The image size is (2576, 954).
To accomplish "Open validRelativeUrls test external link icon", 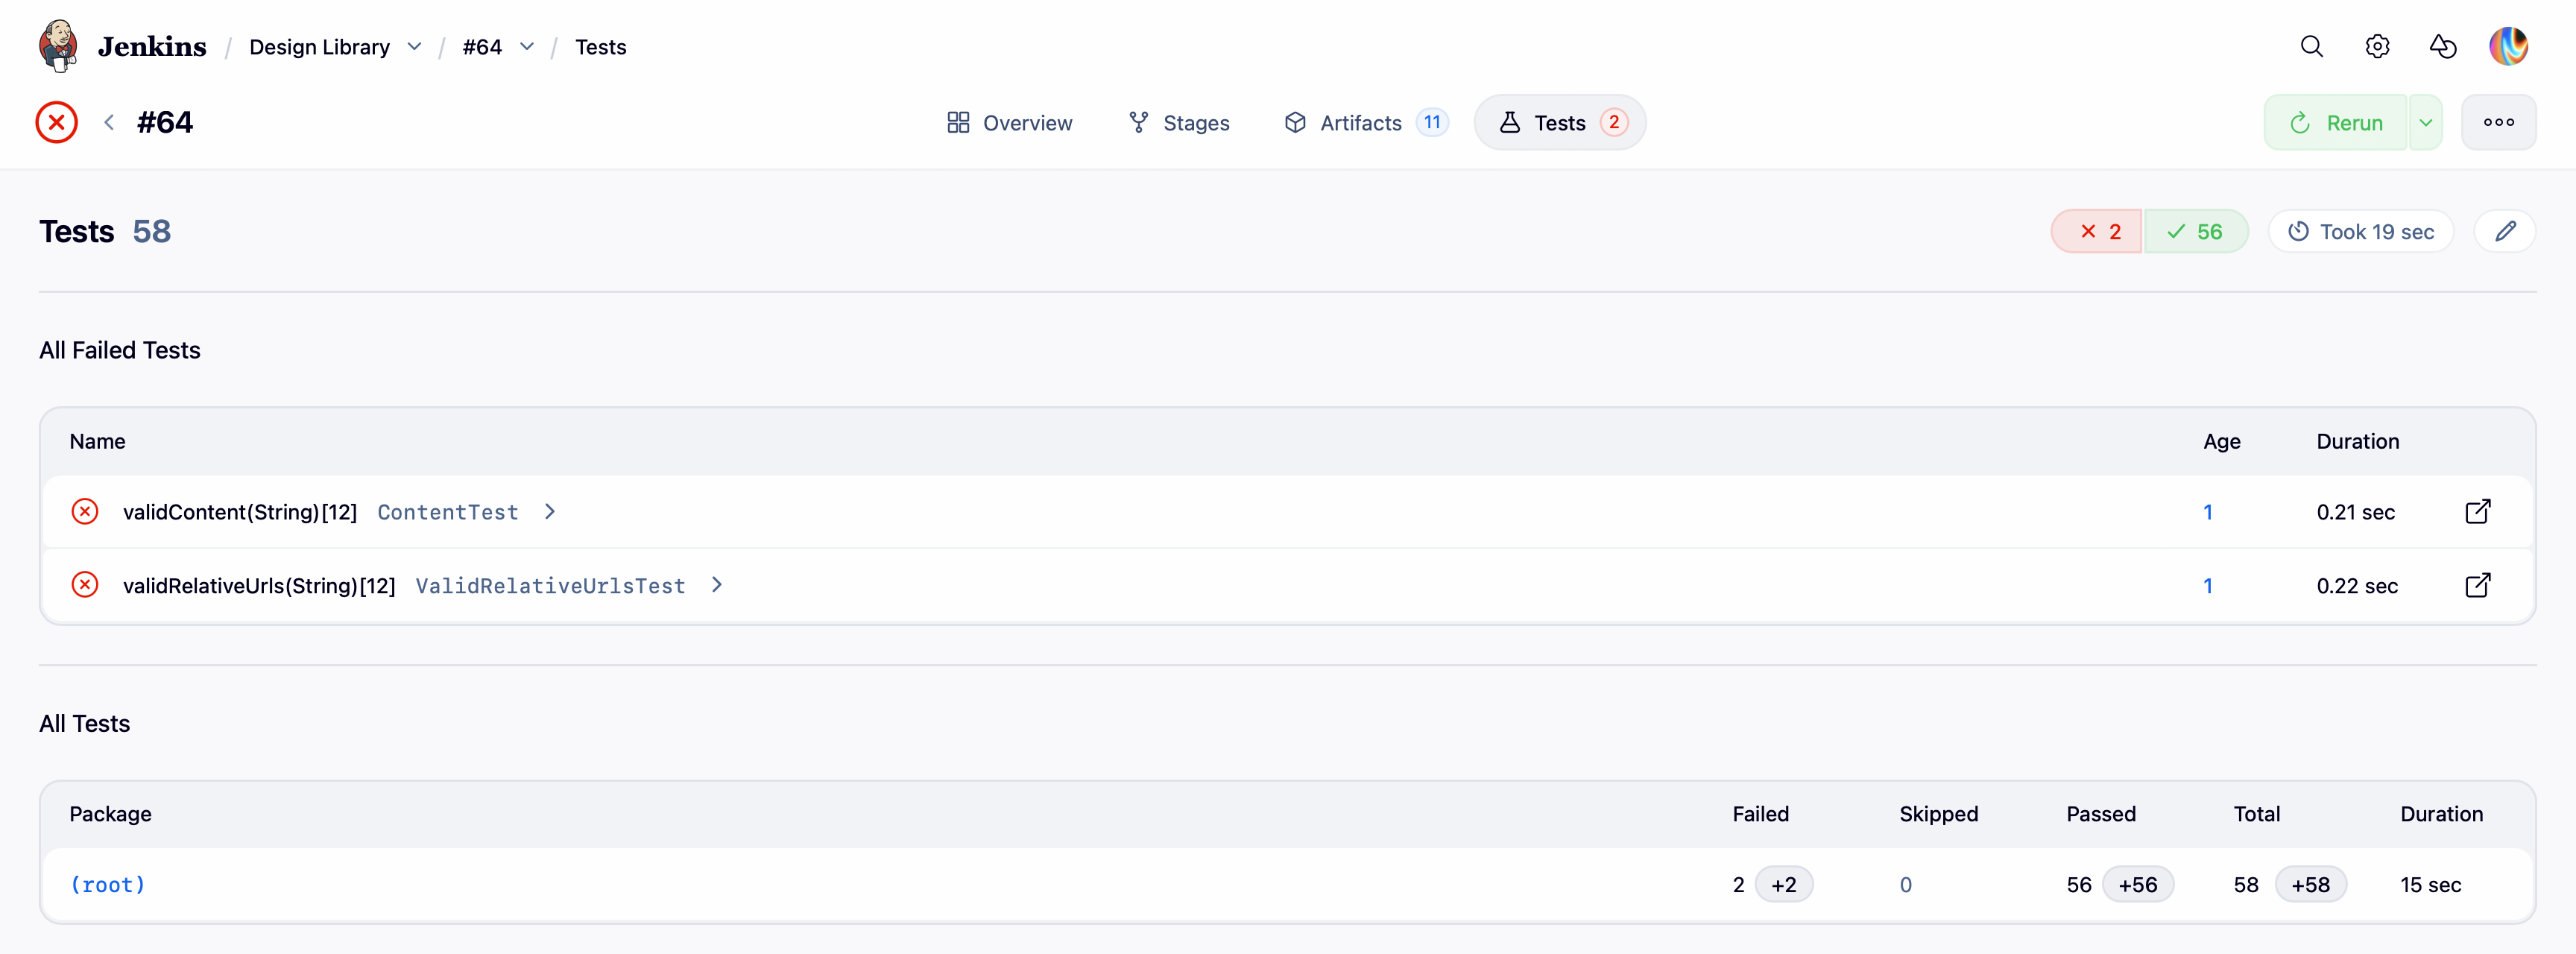I will [x=2477, y=585].
